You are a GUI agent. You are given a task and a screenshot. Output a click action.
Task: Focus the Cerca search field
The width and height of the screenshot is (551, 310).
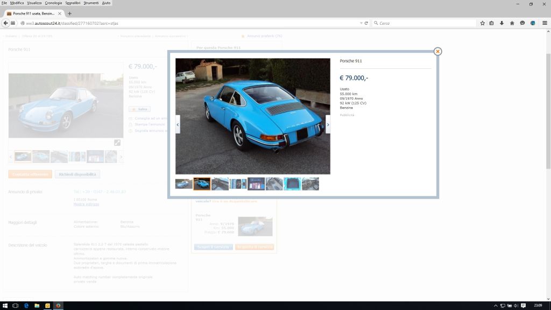[x=423, y=23]
